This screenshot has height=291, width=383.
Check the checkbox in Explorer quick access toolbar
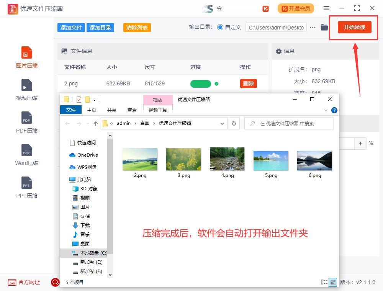click(x=79, y=100)
